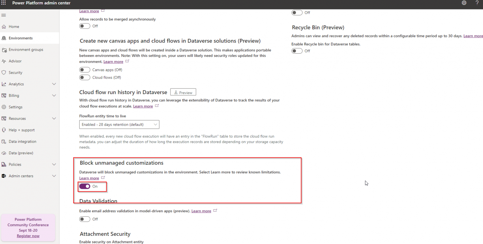
Task: Open the Advisor page
Action: [x=15, y=61]
